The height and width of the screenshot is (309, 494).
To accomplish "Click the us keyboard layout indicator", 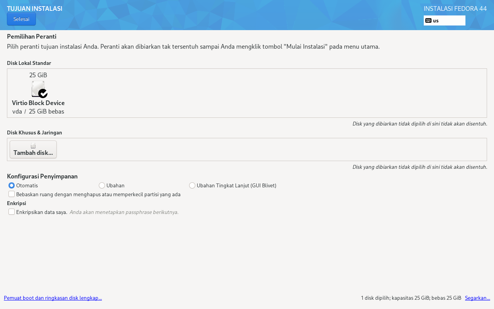I will tap(445, 20).
